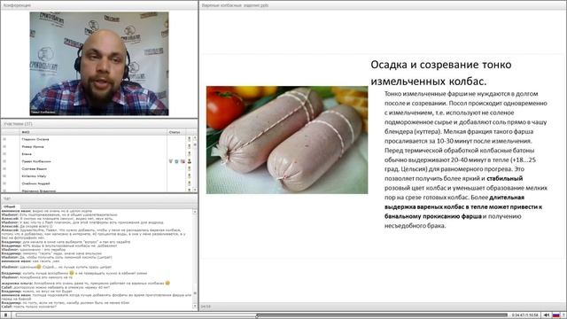Click the slide title Осадка и созревание
The width and height of the screenshot is (567, 319).
click(441, 73)
